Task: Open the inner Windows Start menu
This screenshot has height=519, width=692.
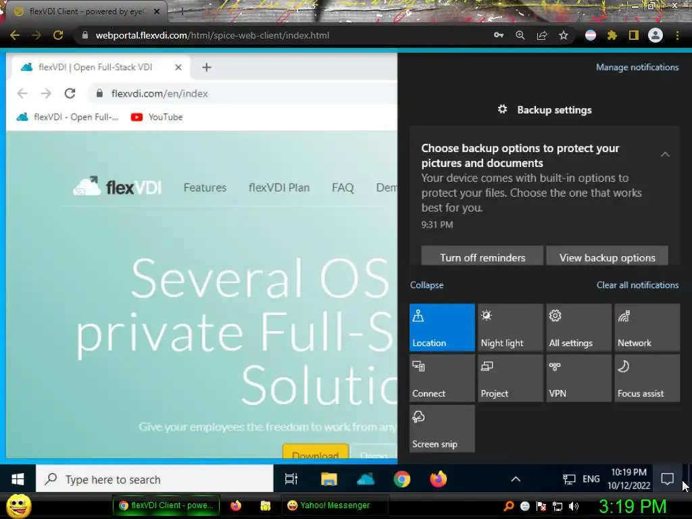Action: tap(18, 479)
